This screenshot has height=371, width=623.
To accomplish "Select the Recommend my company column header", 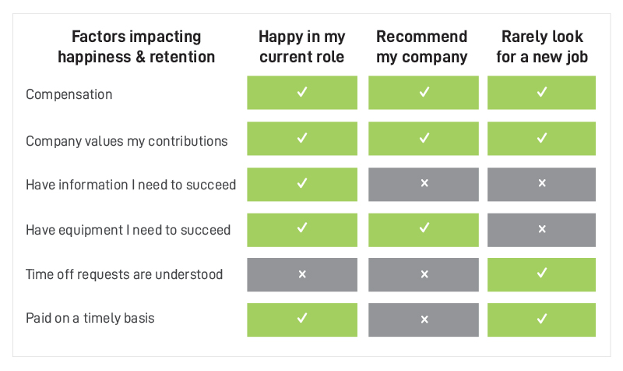I will click(421, 47).
